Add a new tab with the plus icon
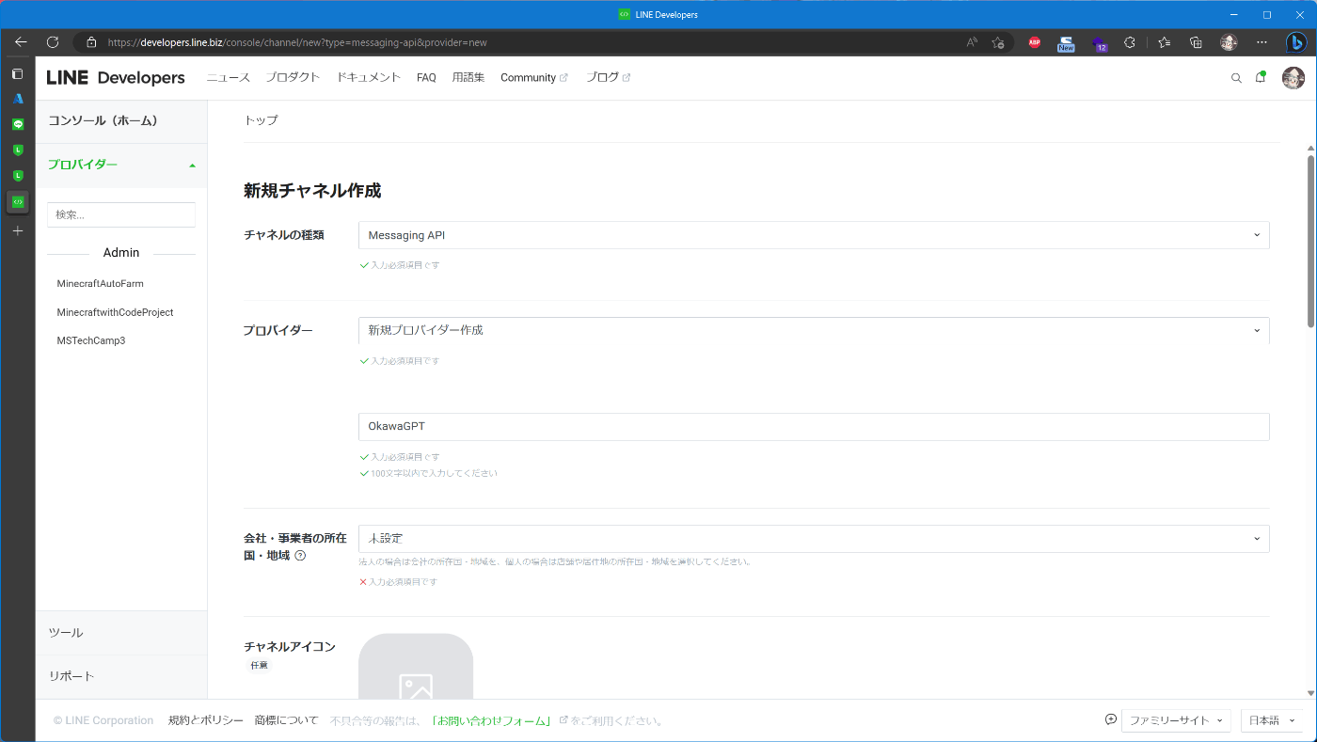This screenshot has height=742, width=1317. (x=18, y=230)
